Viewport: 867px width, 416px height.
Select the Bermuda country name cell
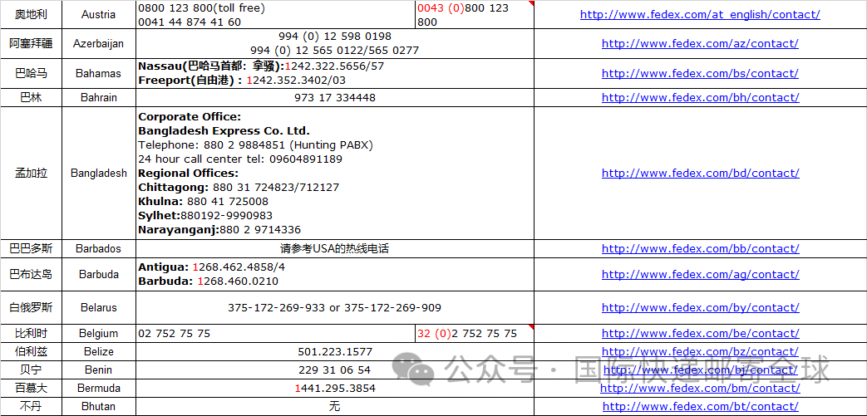coord(98,389)
